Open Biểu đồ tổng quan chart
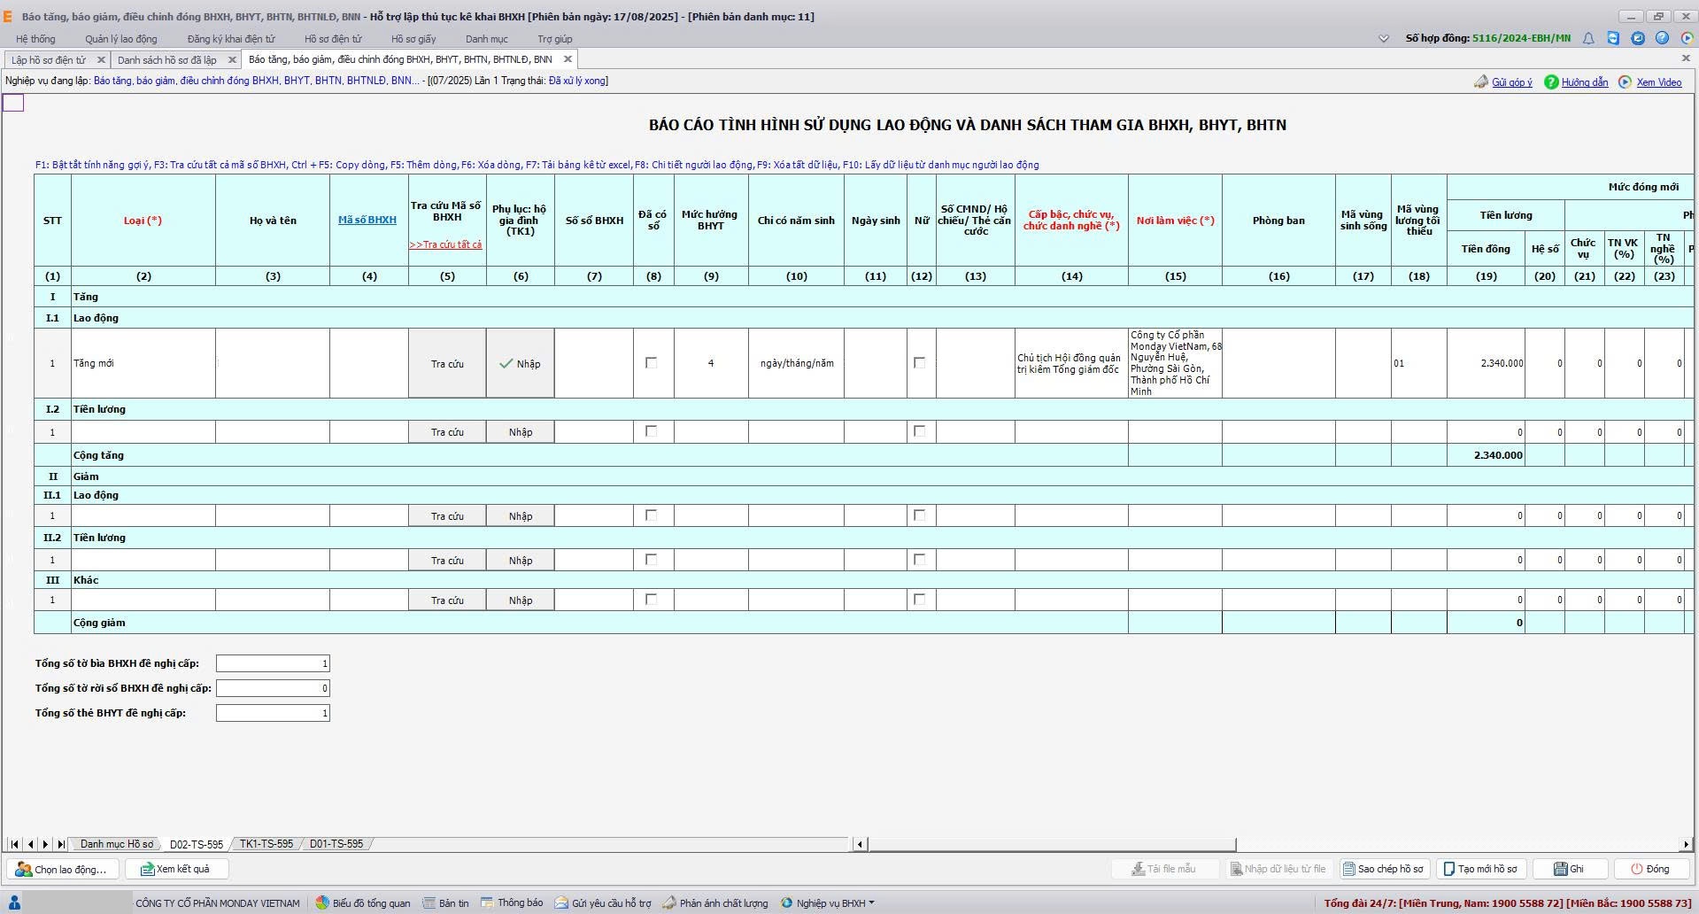This screenshot has height=914, width=1699. [x=363, y=903]
